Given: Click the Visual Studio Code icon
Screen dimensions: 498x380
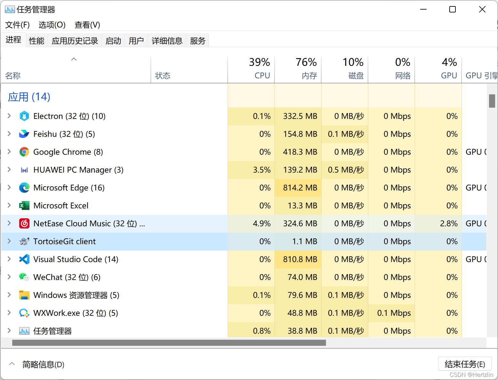Looking at the screenshot, I should [24, 259].
